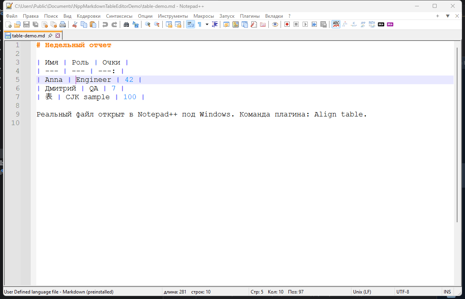465x299 pixels.
Task: Click the purple Markdown M↓ icon
Action: (x=390, y=24)
